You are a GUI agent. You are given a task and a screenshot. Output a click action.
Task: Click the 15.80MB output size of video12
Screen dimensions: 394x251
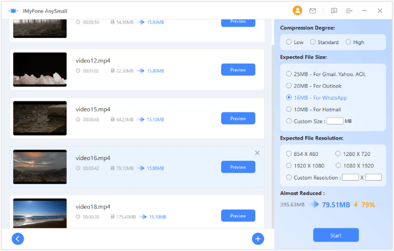[155, 71]
